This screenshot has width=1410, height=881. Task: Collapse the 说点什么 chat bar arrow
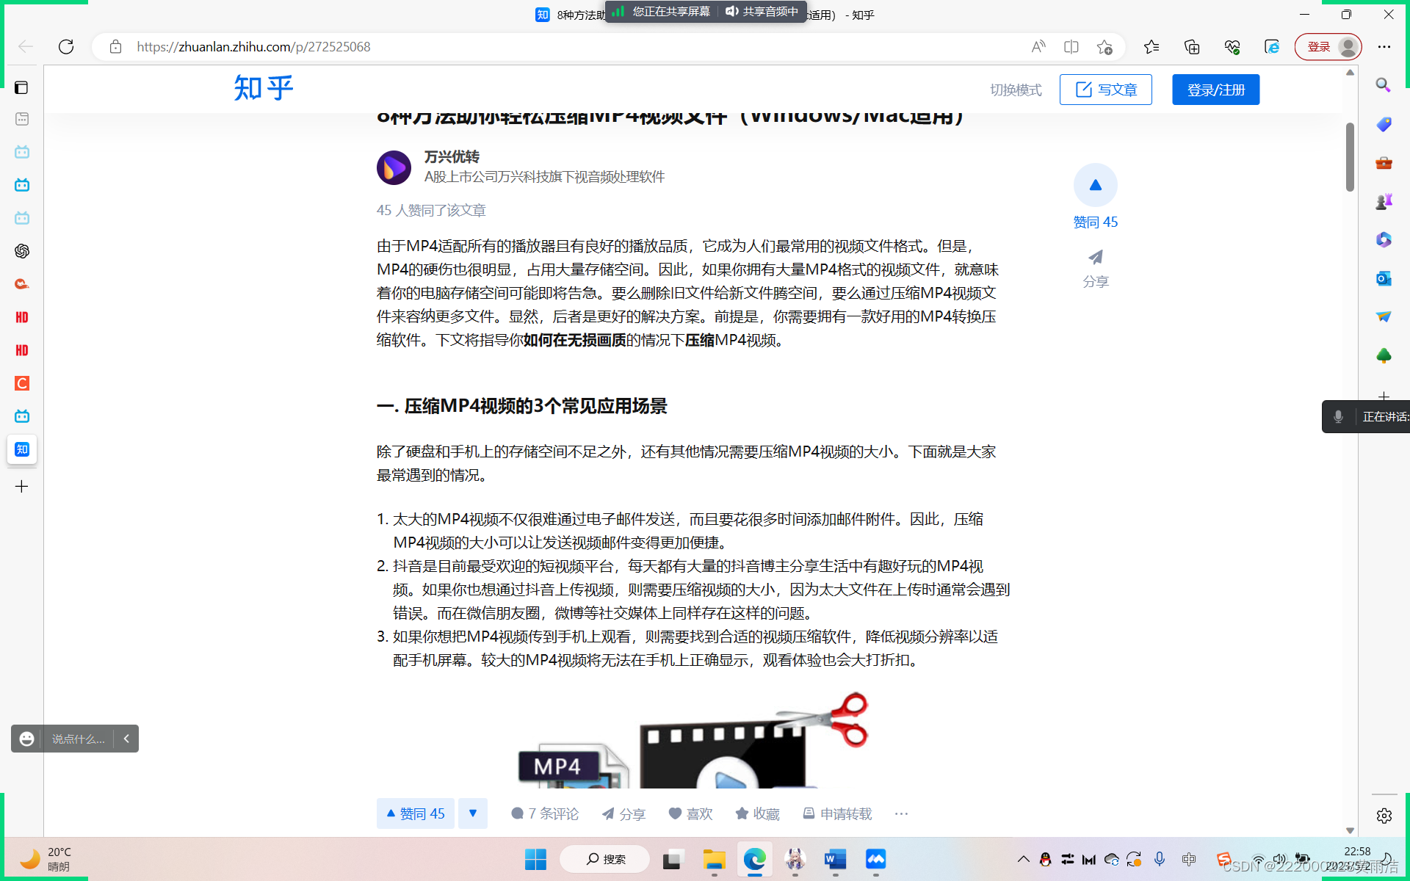pyautogui.click(x=126, y=739)
